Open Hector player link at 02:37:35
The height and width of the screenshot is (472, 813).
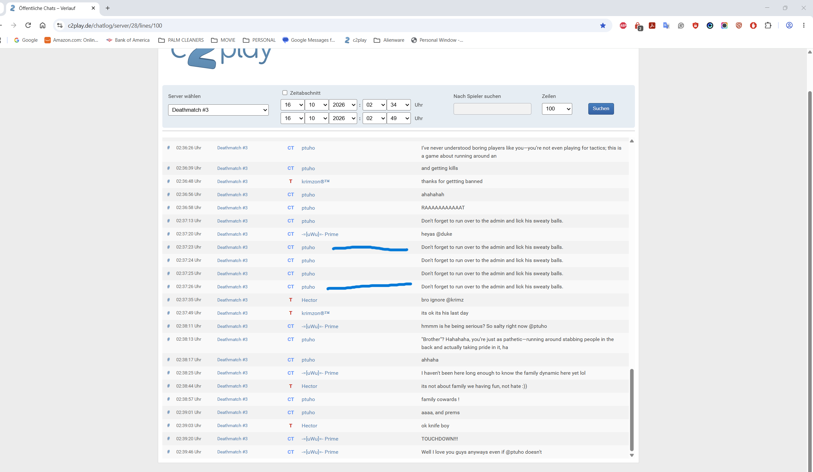click(309, 300)
